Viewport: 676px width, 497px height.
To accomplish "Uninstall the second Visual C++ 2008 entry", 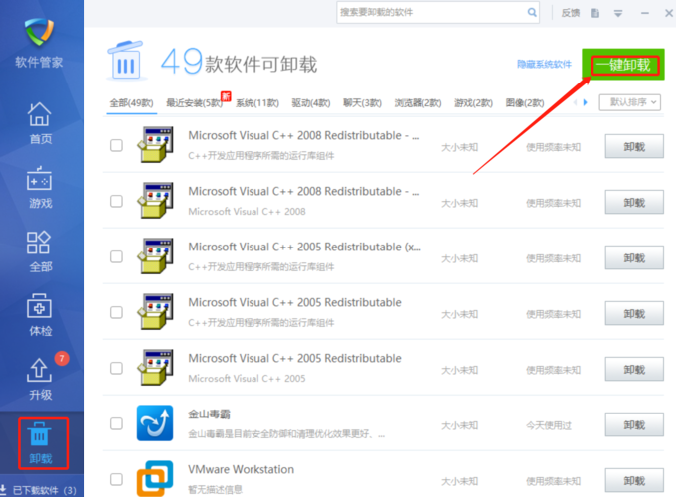I will click(x=634, y=202).
